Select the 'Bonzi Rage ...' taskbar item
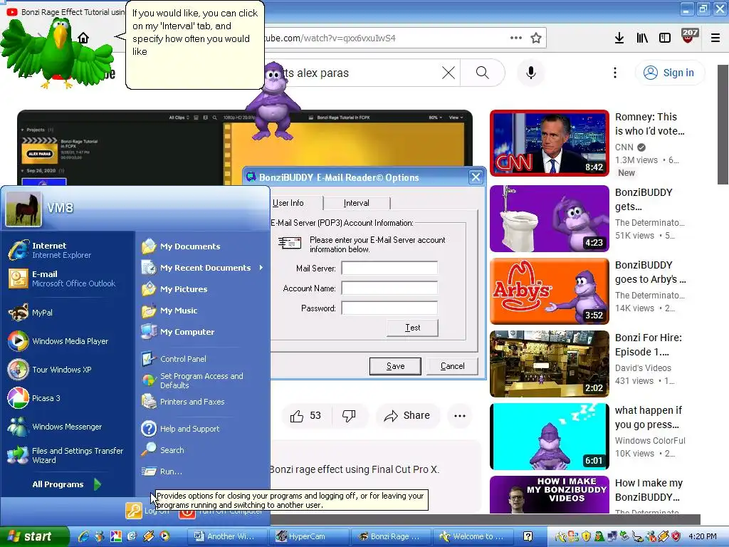Image resolution: width=729 pixels, height=547 pixels. point(391,536)
